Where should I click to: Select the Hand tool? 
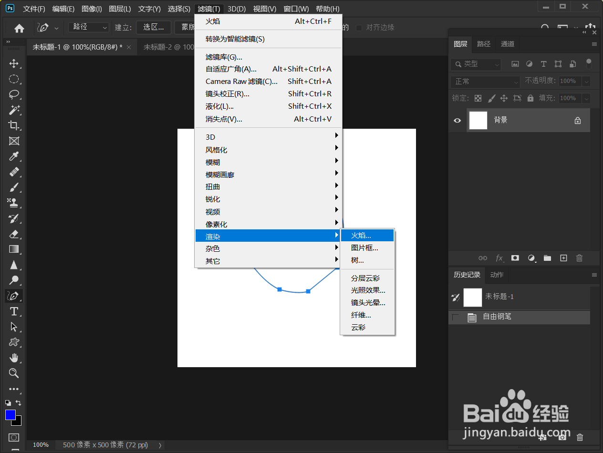tap(14, 358)
